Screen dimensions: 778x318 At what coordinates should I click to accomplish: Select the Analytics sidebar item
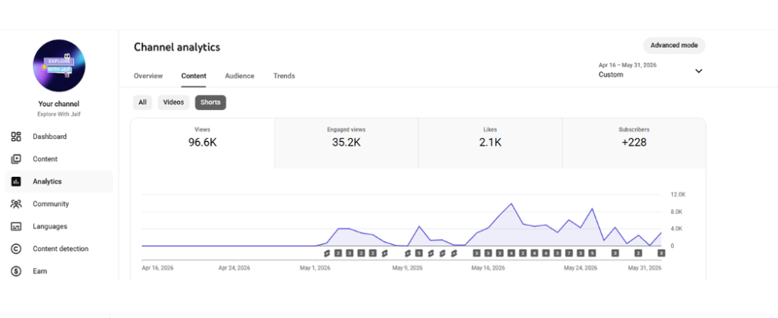[x=59, y=181]
